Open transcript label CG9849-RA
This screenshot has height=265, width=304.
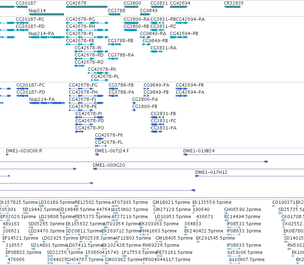pos(153,34)
